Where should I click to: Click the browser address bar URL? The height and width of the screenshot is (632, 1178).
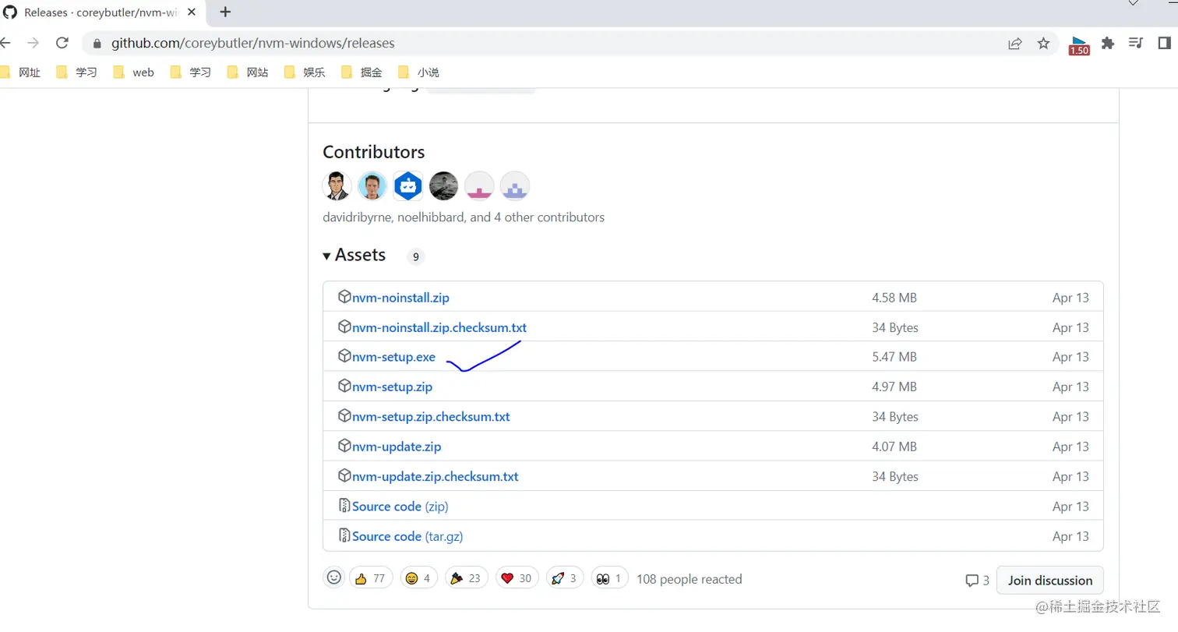pos(253,43)
